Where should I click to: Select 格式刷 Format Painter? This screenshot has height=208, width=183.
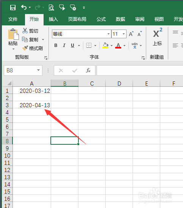click(32, 48)
